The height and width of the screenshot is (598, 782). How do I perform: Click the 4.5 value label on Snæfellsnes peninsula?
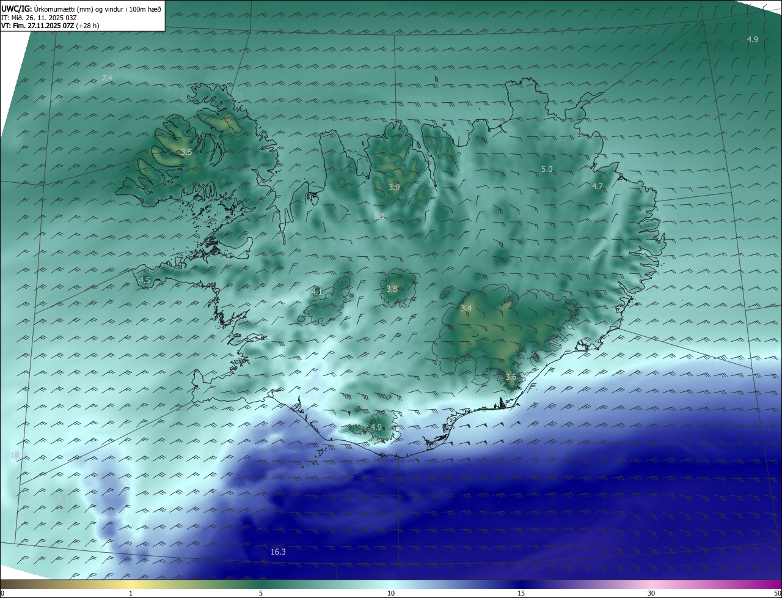tap(145, 280)
